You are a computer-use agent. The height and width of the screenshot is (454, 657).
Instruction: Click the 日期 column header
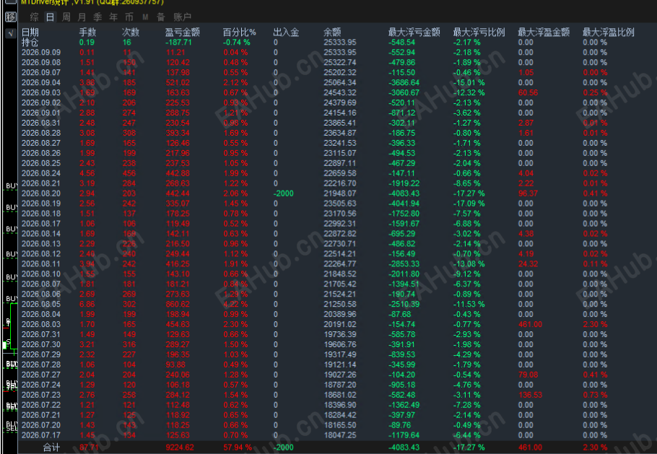click(x=30, y=32)
